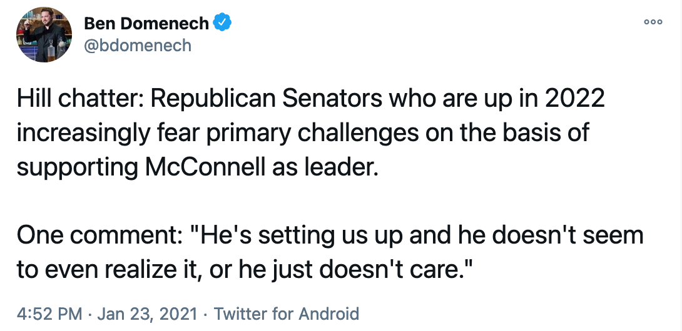
Task: Click the words Republican Senators
Action: 266,99
